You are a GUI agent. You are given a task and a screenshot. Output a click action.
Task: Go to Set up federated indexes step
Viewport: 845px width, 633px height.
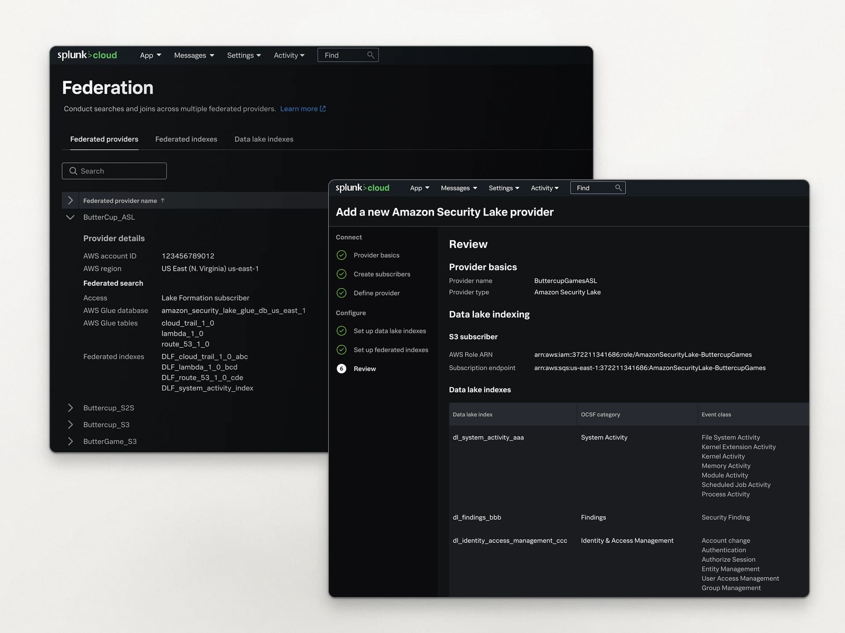click(x=391, y=349)
